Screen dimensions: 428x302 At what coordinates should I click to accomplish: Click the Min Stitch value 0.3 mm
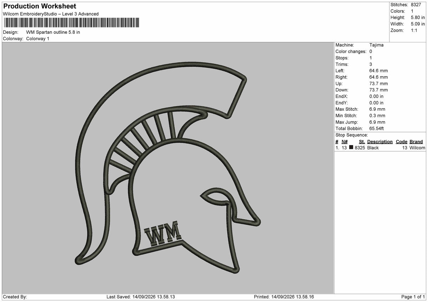[378, 116]
